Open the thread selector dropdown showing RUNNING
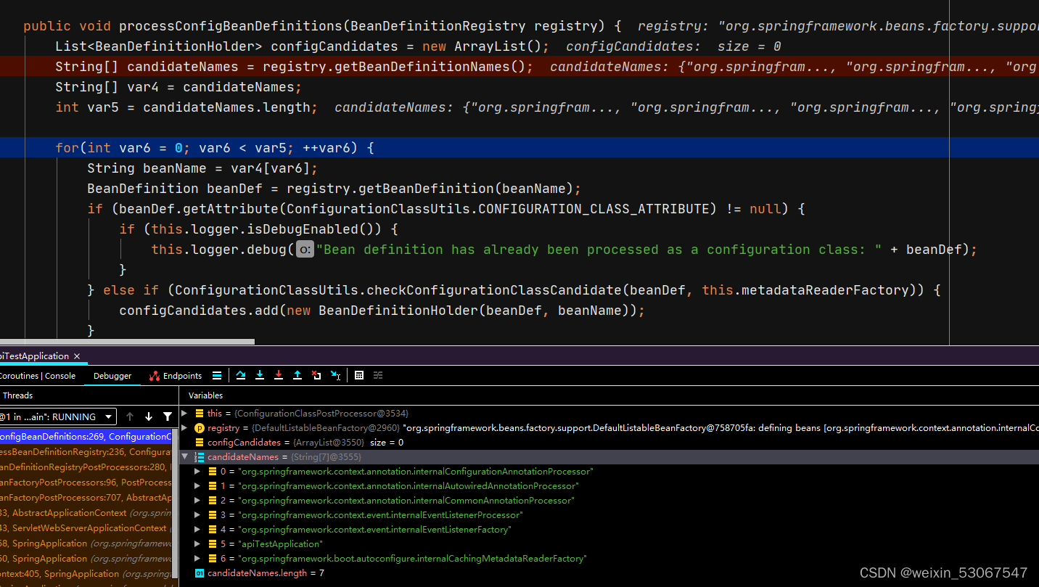Image resolution: width=1039 pixels, height=587 pixels. point(57,416)
